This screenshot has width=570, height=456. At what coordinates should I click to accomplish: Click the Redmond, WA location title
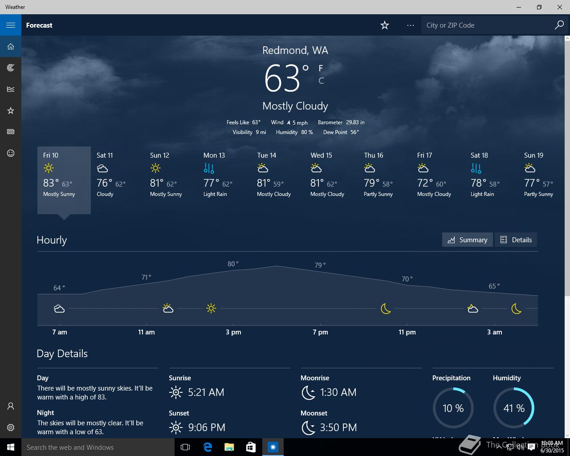pos(295,50)
